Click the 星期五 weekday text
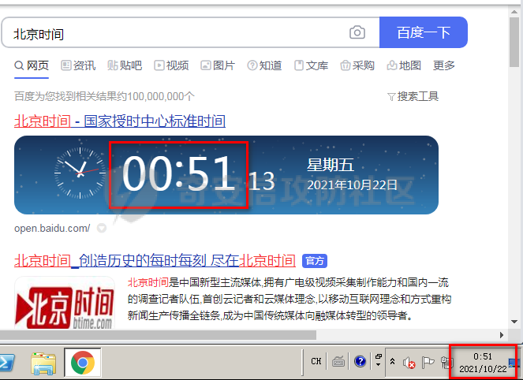This screenshot has width=523, height=380. coord(331,165)
